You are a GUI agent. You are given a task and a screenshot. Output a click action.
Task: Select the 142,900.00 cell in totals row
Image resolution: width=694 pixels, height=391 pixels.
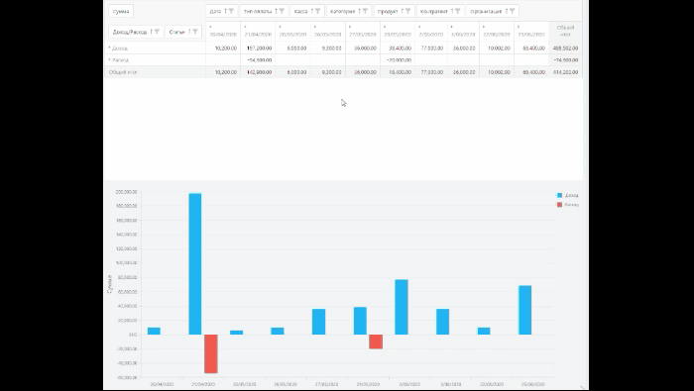pyautogui.click(x=258, y=72)
